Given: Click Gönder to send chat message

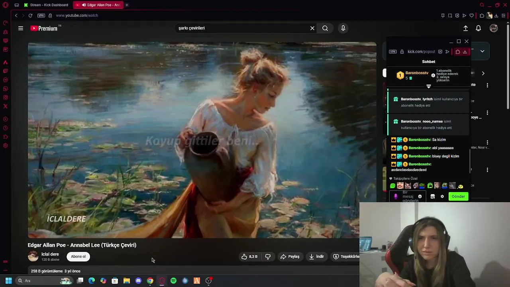Looking at the screenshot, I should [x=458, y=197].
